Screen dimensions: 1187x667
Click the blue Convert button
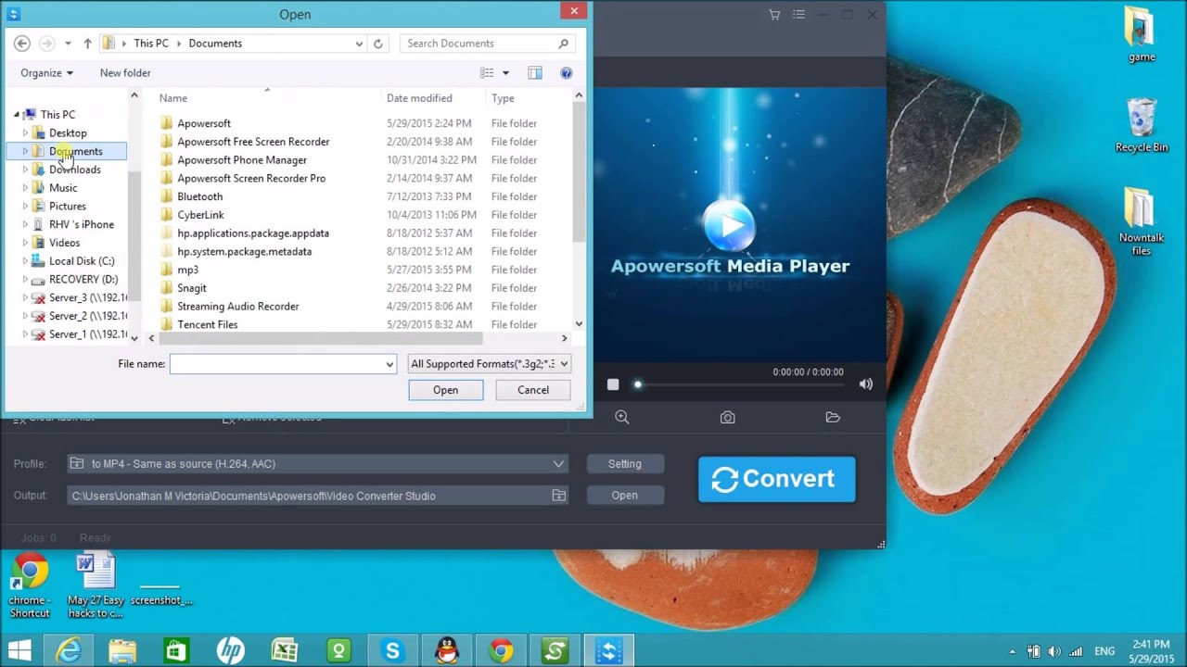pyautogui.click(x=776, y=479)
